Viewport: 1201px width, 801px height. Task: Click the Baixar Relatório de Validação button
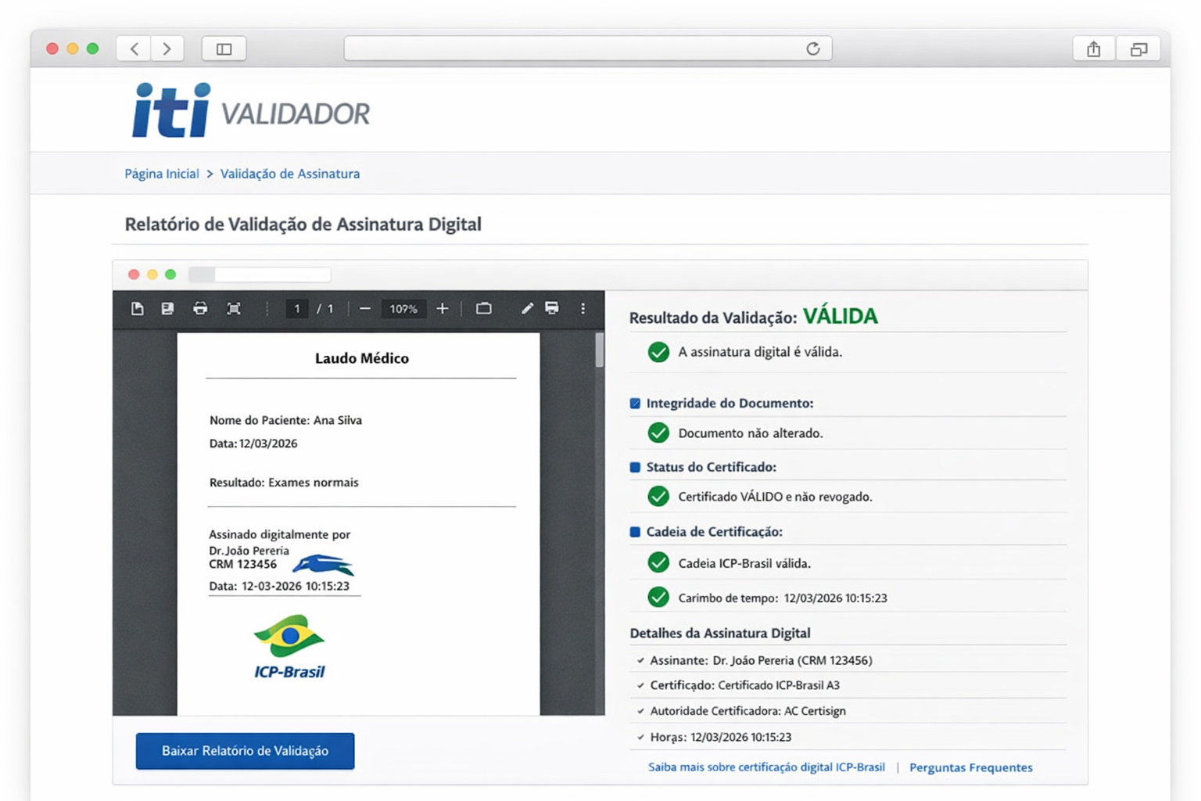(244, 750)
